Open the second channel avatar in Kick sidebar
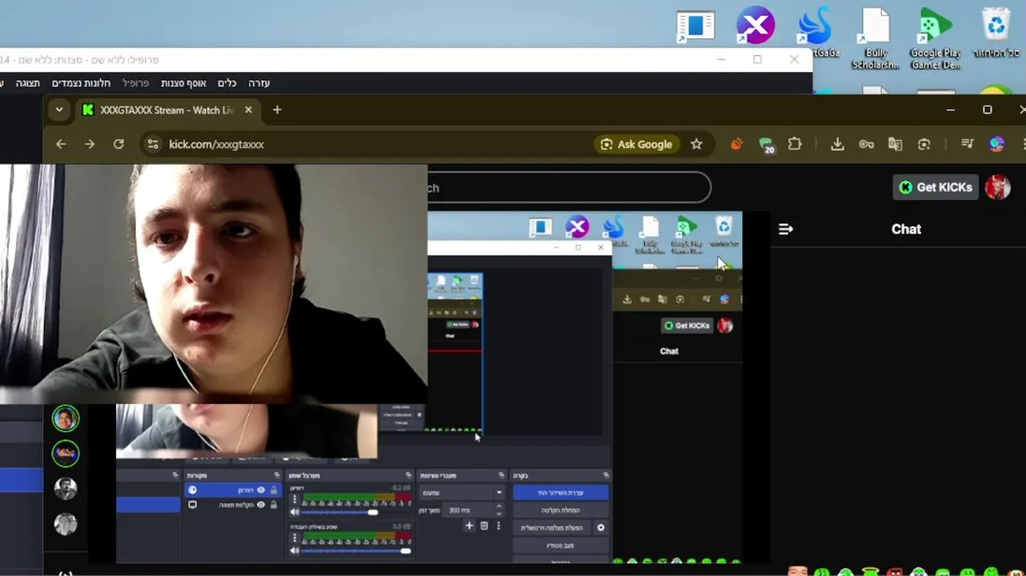 tap(66, 454)
